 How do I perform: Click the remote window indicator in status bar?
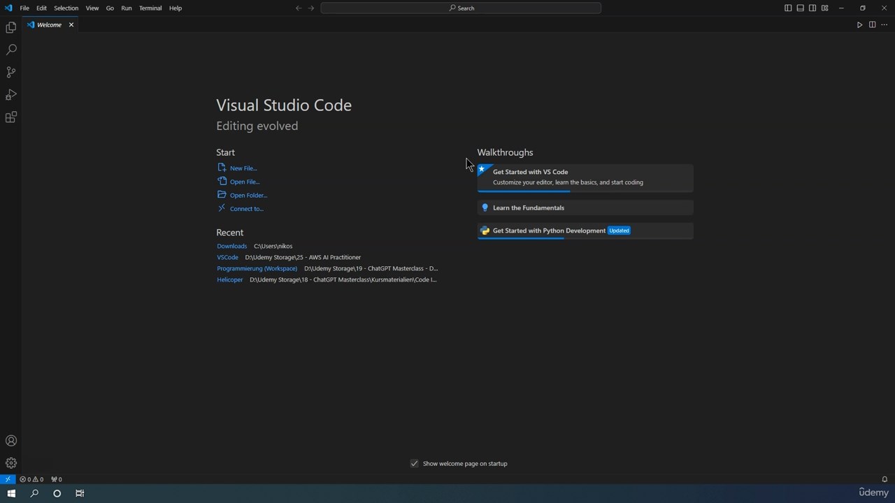8,479
